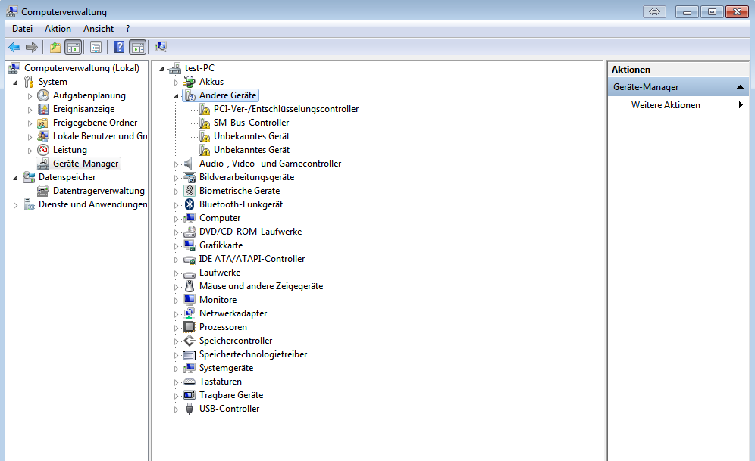Collapse the Andere Geräte category

point(176,96)
